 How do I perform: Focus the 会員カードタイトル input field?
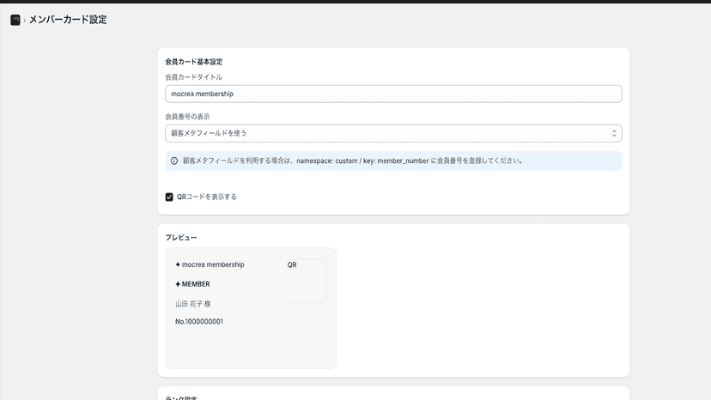tap(393, 94)
